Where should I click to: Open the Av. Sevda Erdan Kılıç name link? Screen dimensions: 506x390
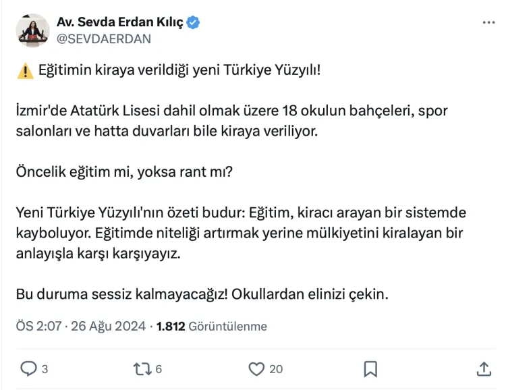coord(119,23)
